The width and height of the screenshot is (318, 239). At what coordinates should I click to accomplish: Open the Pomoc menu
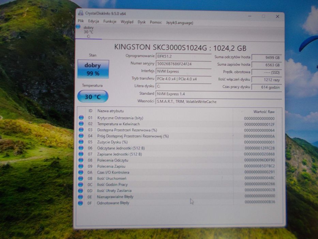[x=156, y=22]
